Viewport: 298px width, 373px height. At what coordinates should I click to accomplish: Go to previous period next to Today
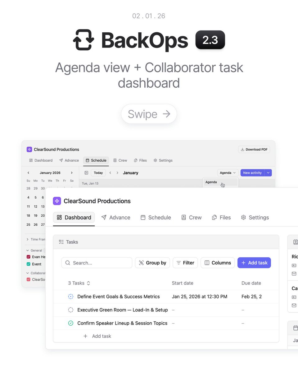[110, 173]
